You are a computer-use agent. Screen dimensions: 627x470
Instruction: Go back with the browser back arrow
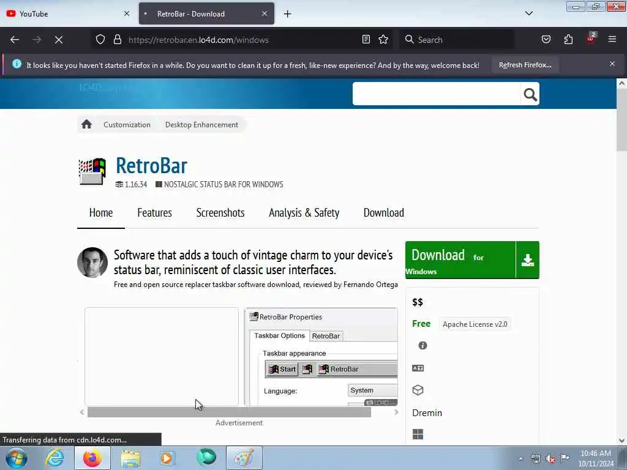(x=15, y=40)
